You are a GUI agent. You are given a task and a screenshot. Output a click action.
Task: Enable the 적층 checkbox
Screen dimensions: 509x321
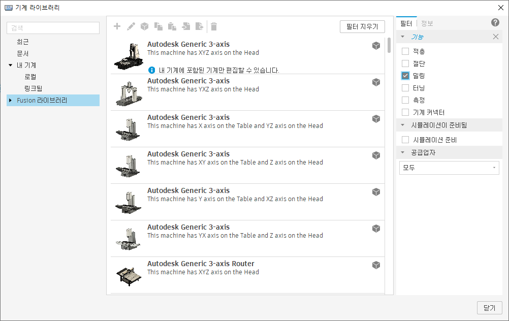[x=405, y=51]
